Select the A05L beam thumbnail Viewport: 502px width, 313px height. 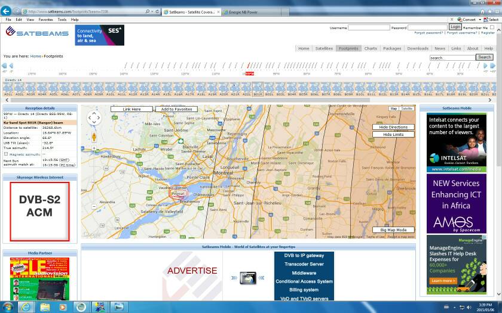(x=53, y=89)
